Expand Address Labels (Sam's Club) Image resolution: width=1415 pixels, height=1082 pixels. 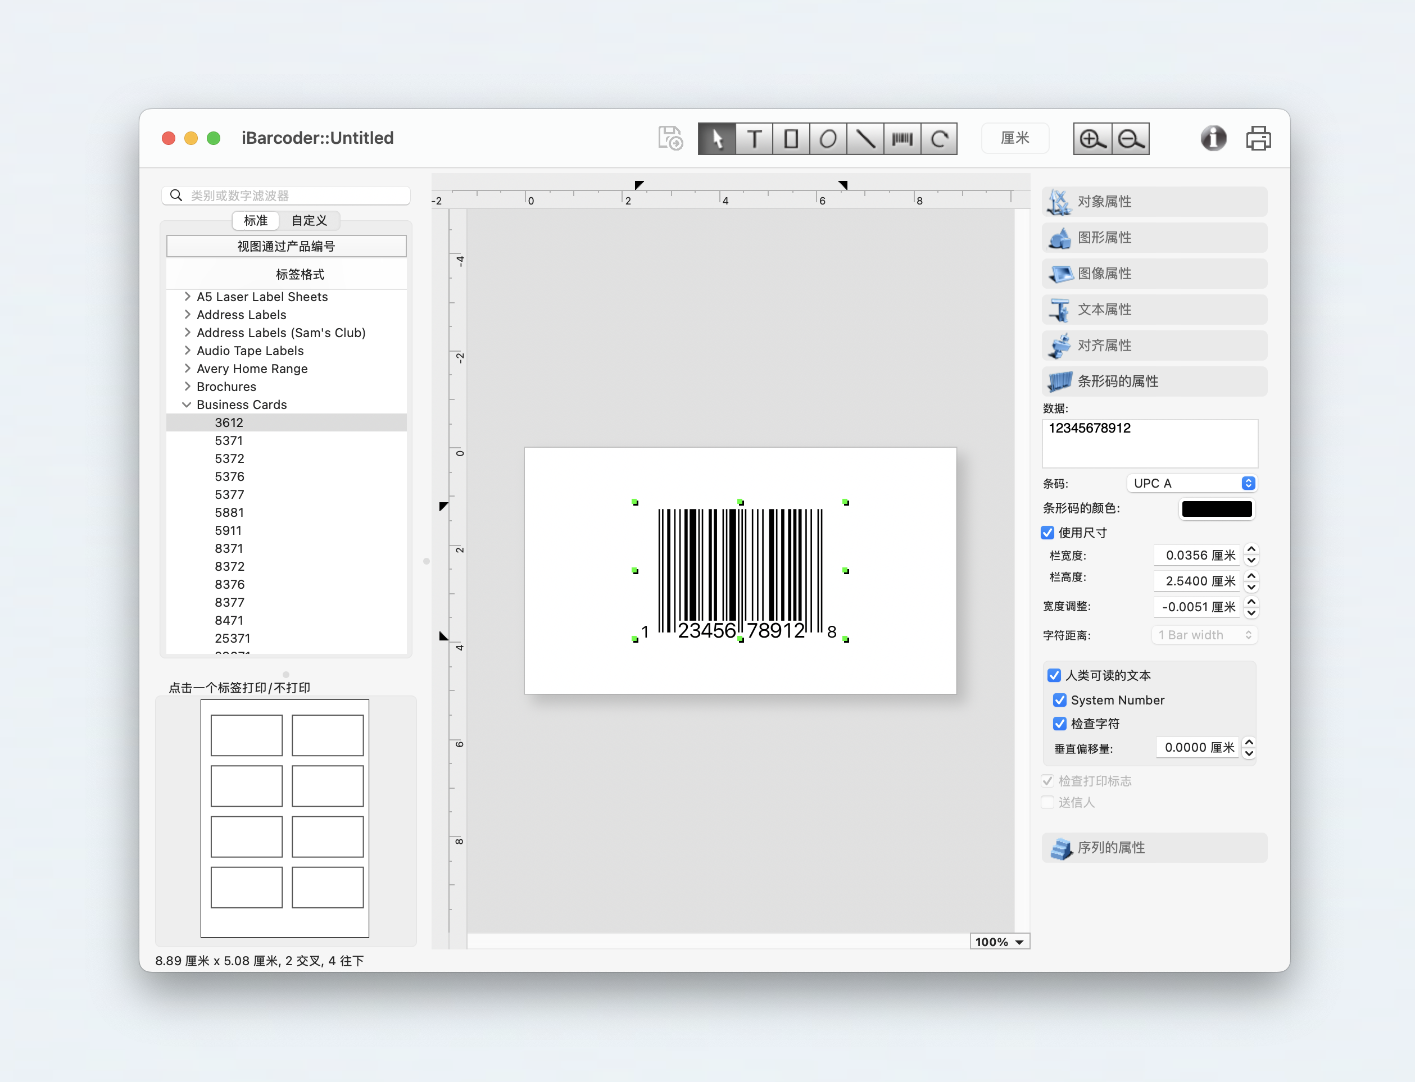click(x=188, y=333)
